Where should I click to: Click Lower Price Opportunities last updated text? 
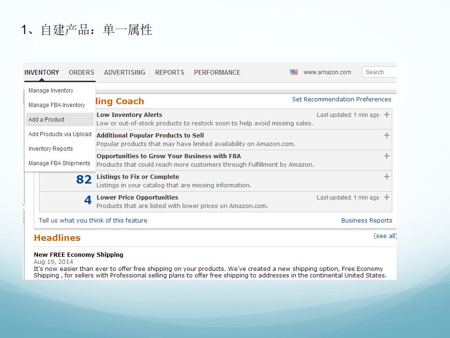tap(348, 198)
